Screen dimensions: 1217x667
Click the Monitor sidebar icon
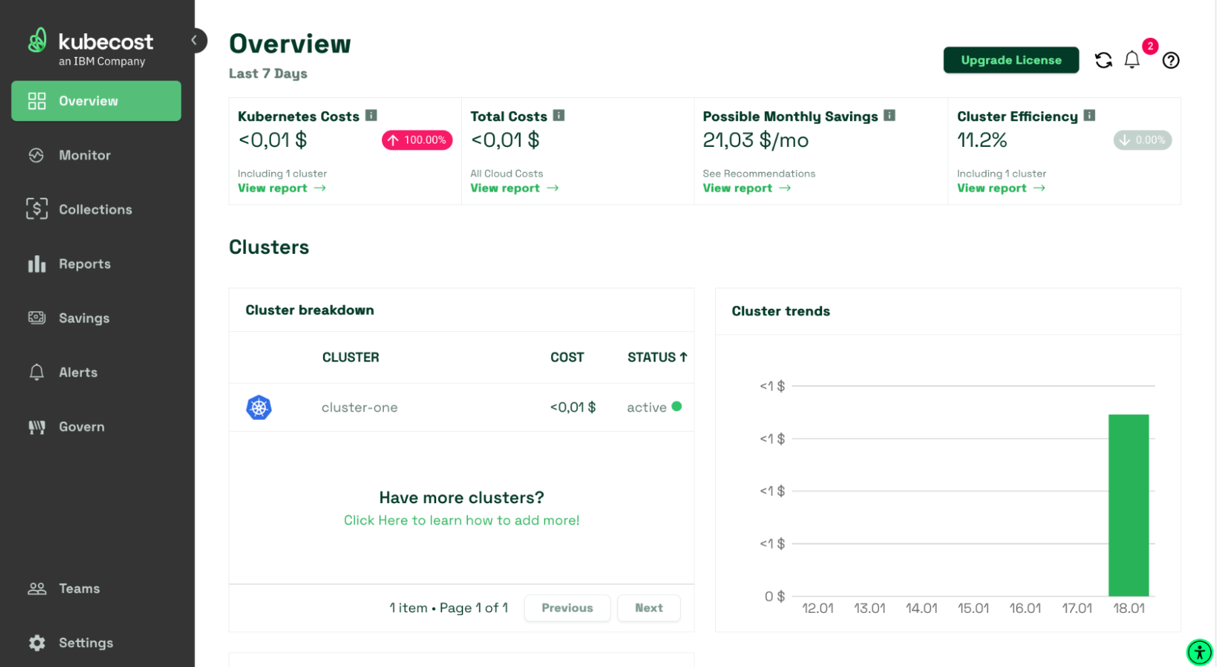coord(37,155)
